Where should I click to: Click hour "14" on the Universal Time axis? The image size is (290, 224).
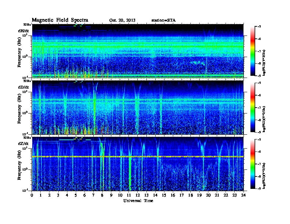[155, 195]
